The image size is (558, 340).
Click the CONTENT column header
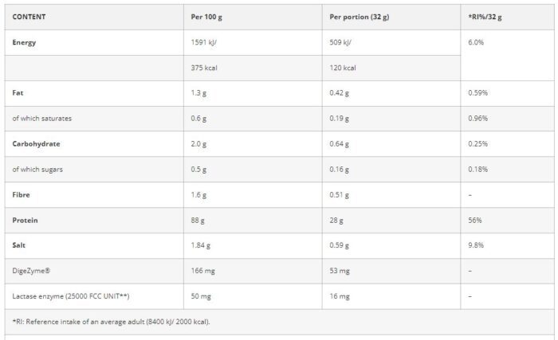tap(29, 16)
